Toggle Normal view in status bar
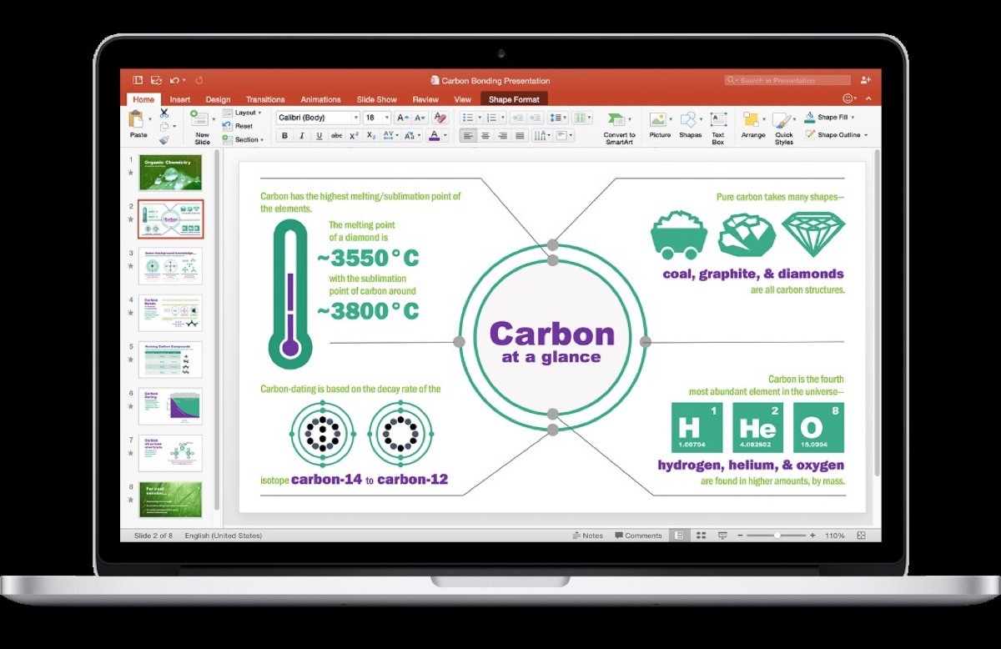The height and width of the screenshot is (649, 1001). pos(680,536)
